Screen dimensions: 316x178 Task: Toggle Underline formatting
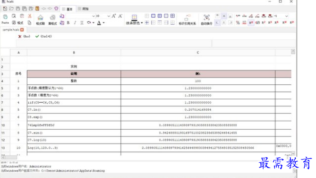[82, 23]
